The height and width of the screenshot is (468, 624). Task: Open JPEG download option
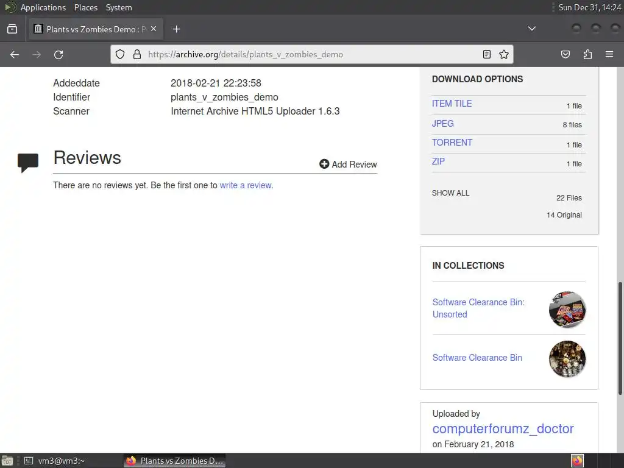pos(442,123)
